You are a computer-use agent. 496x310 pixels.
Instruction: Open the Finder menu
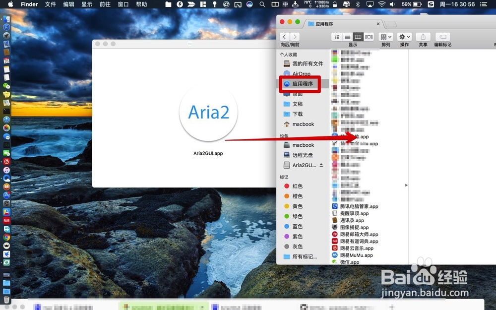29,4
